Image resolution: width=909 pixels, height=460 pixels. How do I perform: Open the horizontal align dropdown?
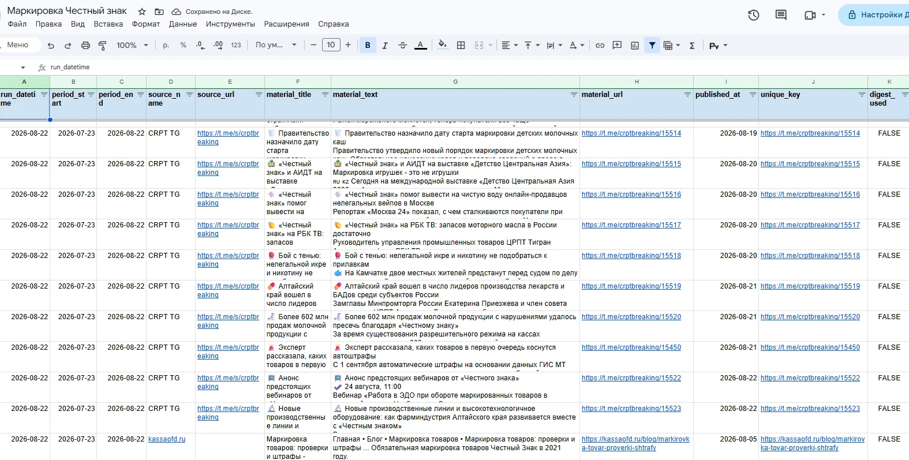tap(510, 45)
